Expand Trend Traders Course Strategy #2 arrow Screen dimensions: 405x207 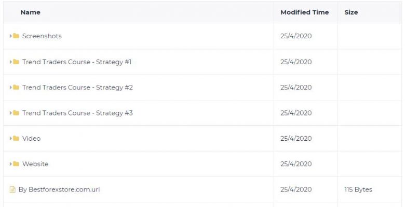11,87
